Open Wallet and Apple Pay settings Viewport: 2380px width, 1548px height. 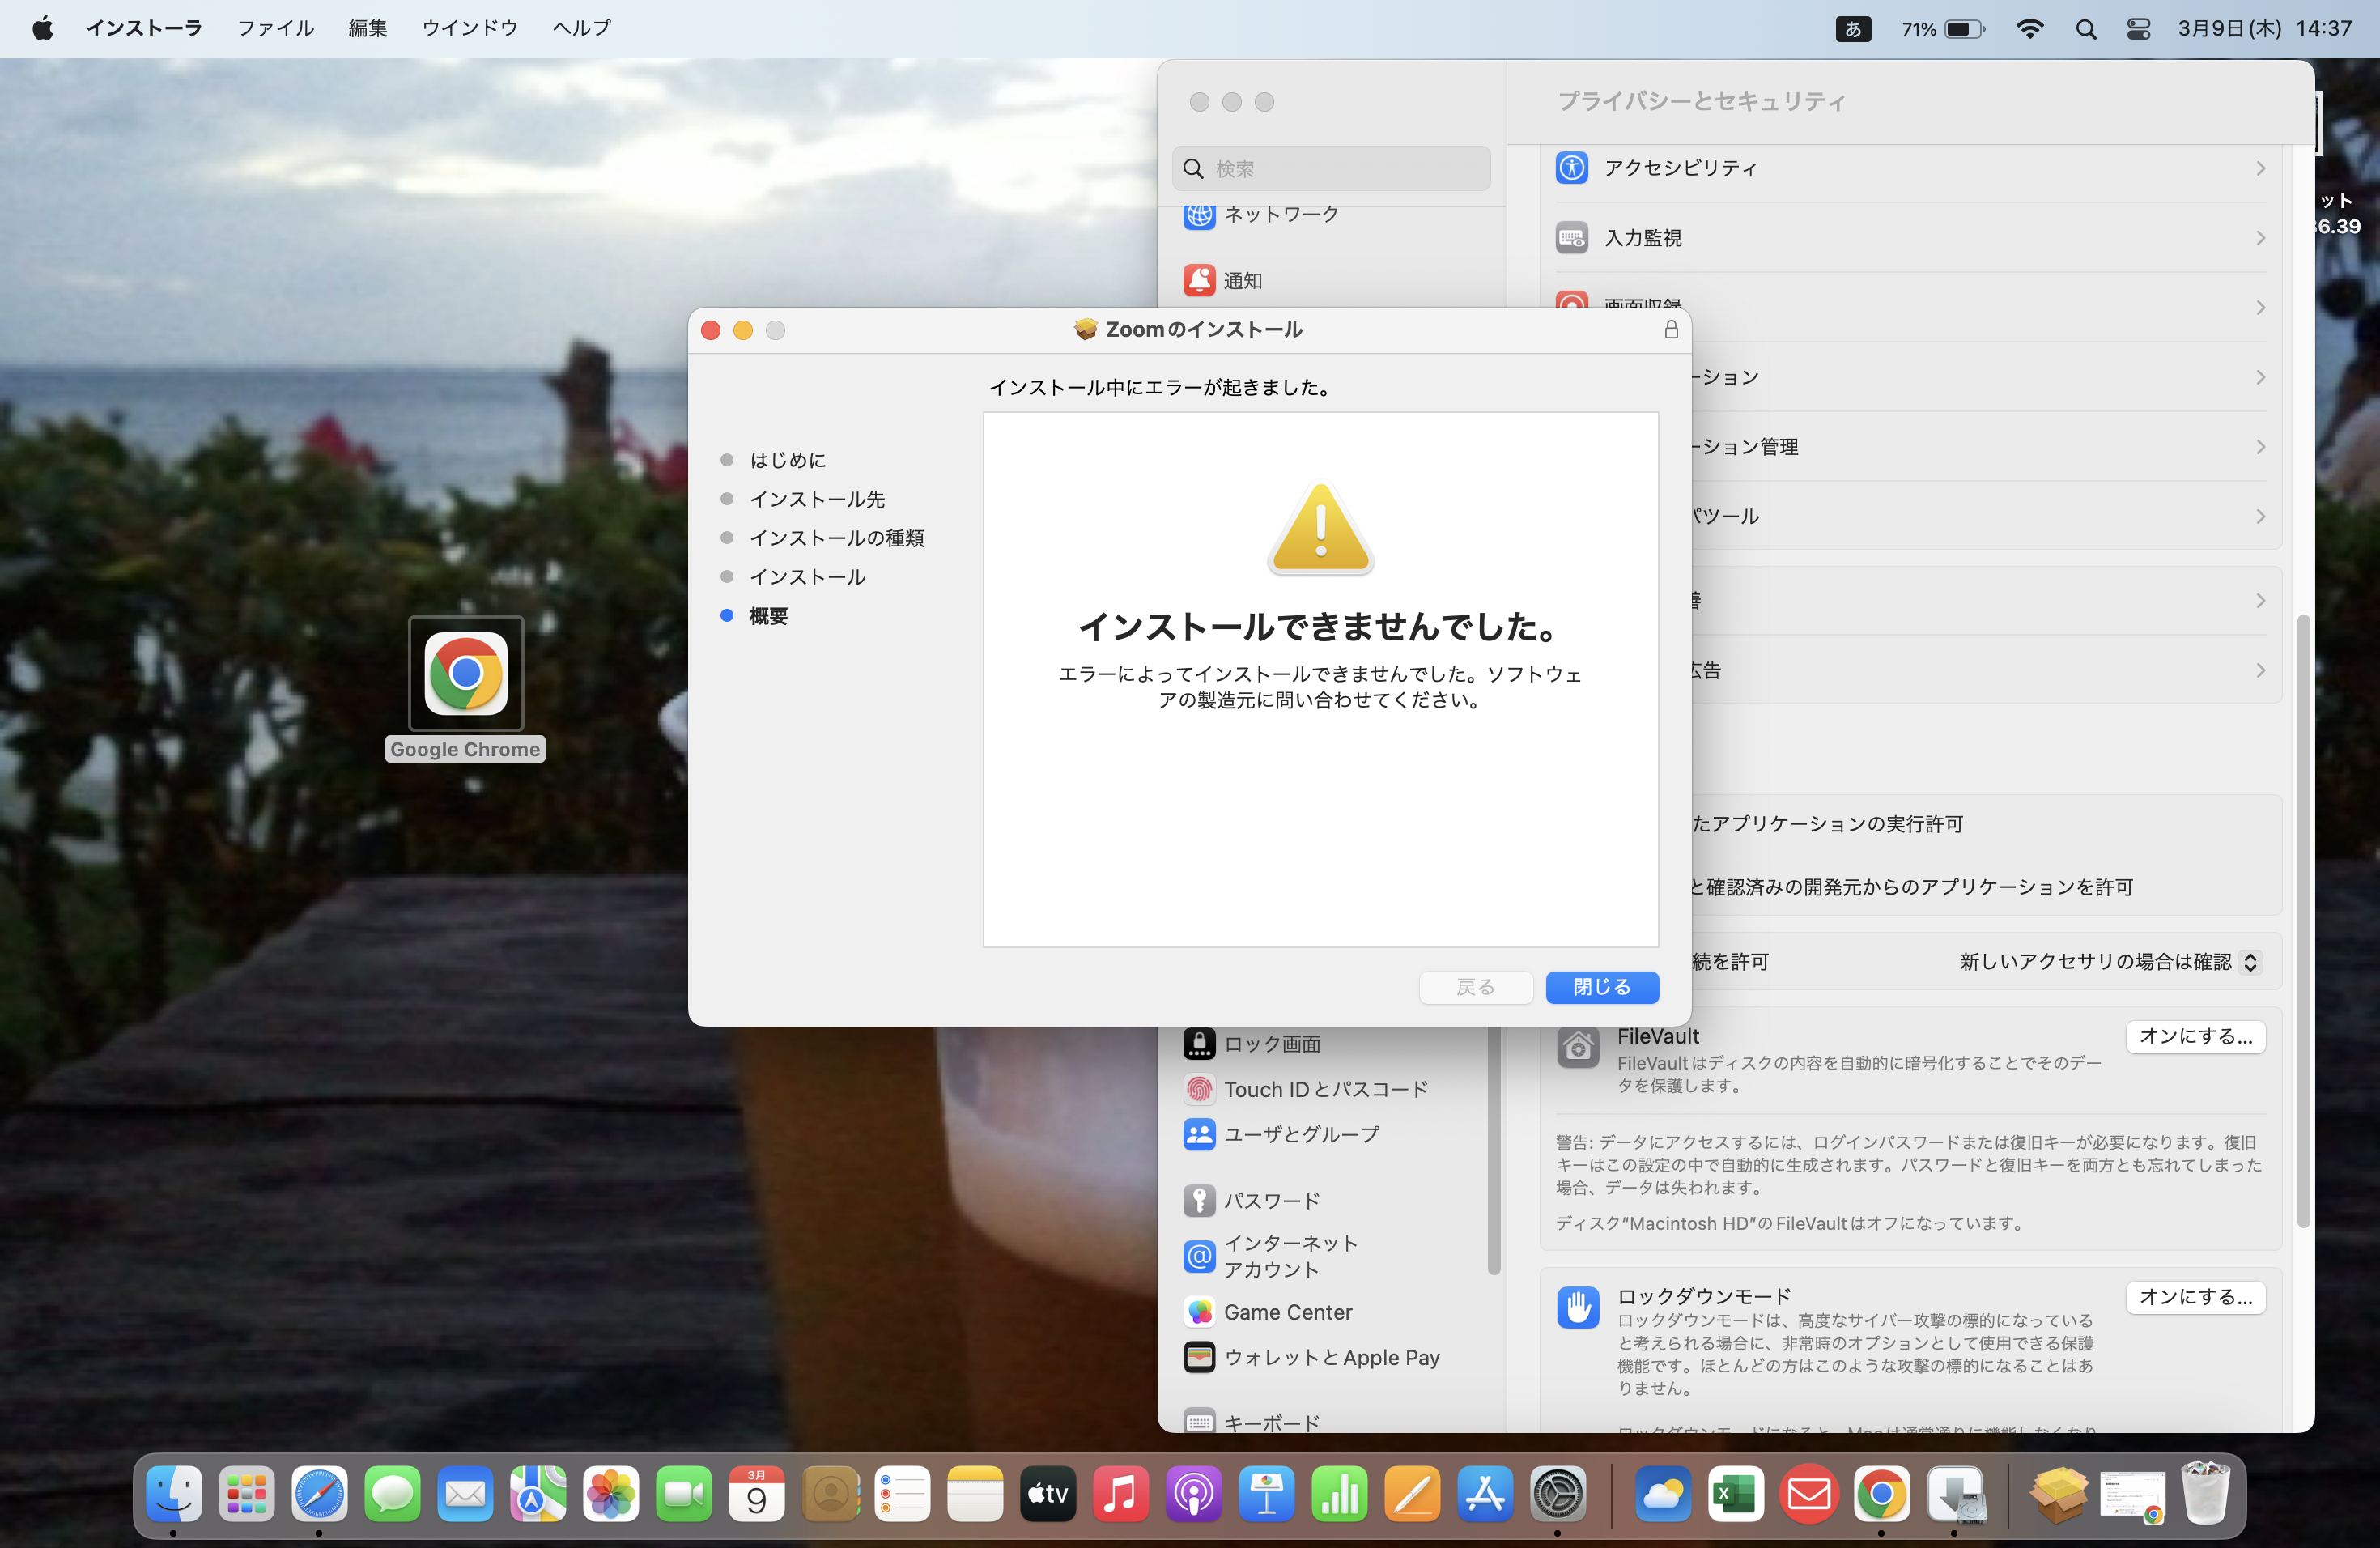click(x=1330, y=1357)
